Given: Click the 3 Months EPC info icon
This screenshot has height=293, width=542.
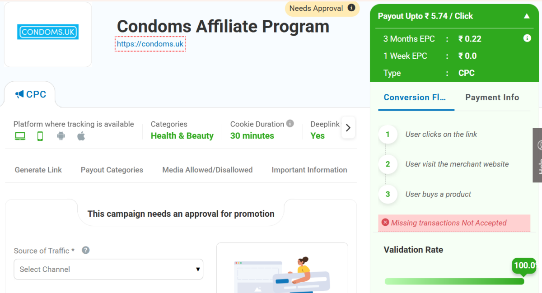Looking at the screenshot, I should (527, 38).
